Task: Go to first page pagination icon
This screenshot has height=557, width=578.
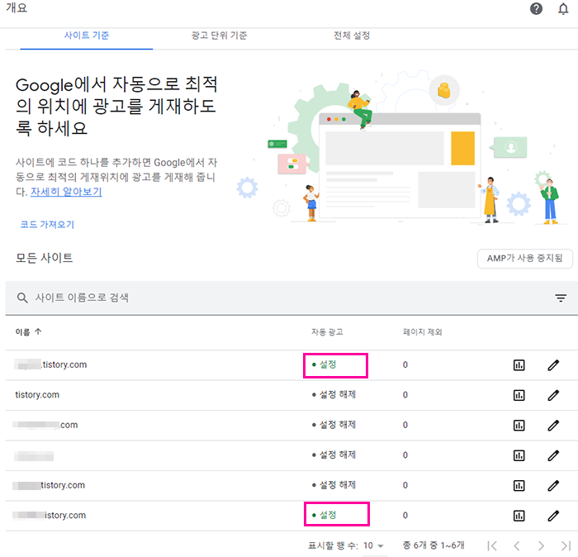Action: (492, 545)
